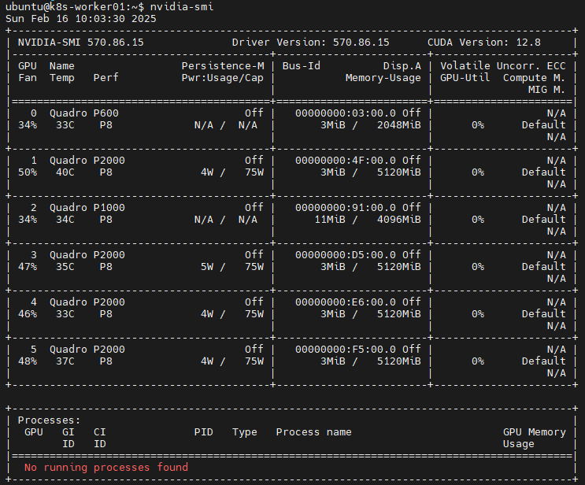585x485 pixels.
Task: Click the '5W' power usage value
Action: coord(207,267)
